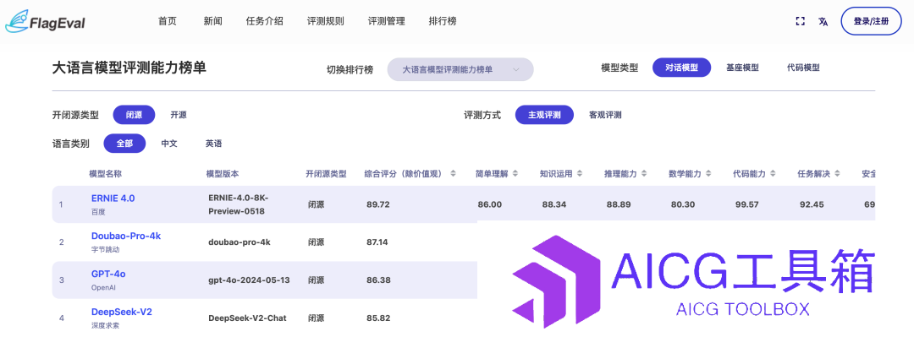Select 客观评测 evaluation method

click(605, 115)
